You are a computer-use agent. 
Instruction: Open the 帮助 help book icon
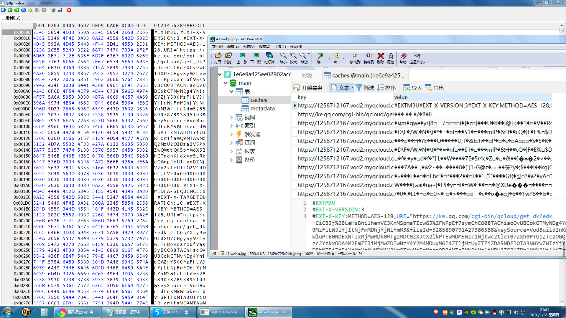(x=403, y=58)
